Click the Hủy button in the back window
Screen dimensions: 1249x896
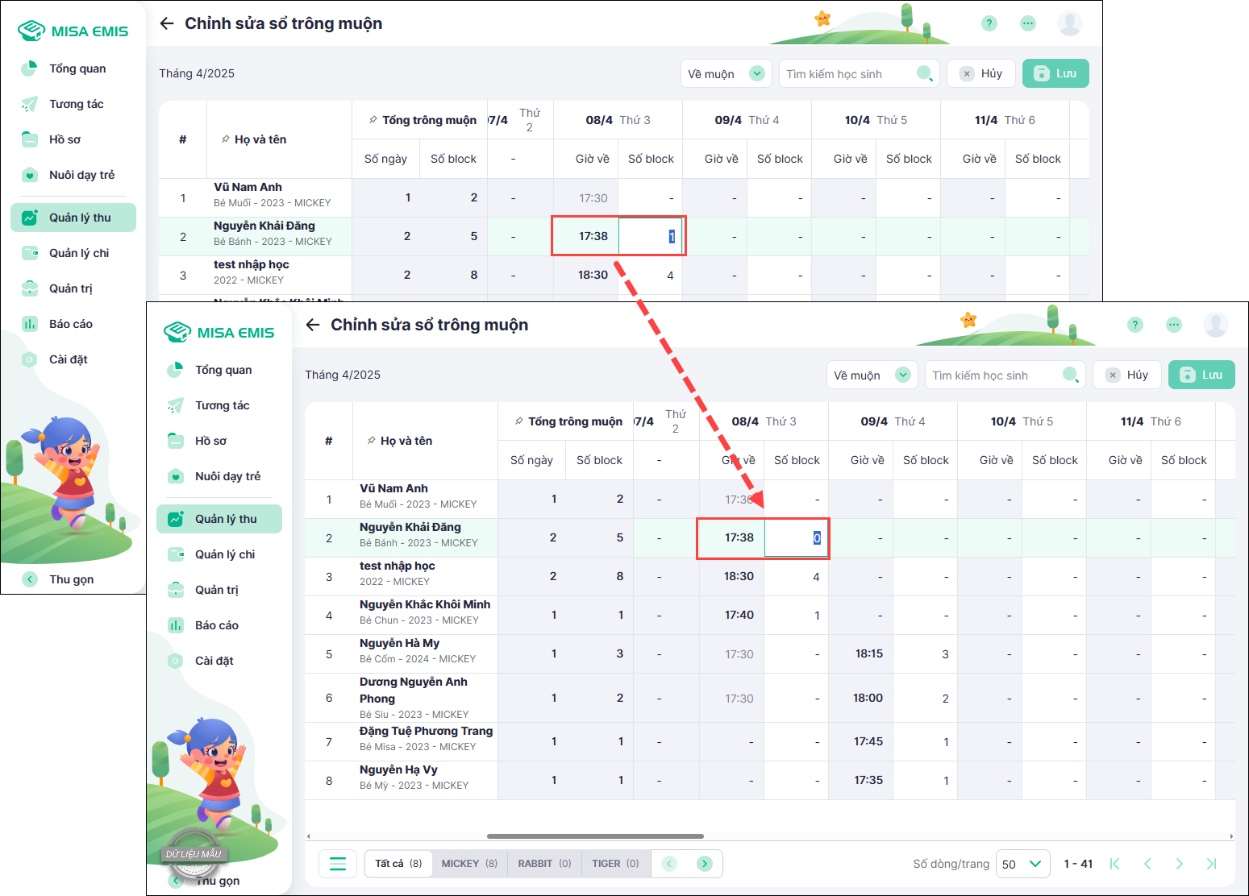981,73
